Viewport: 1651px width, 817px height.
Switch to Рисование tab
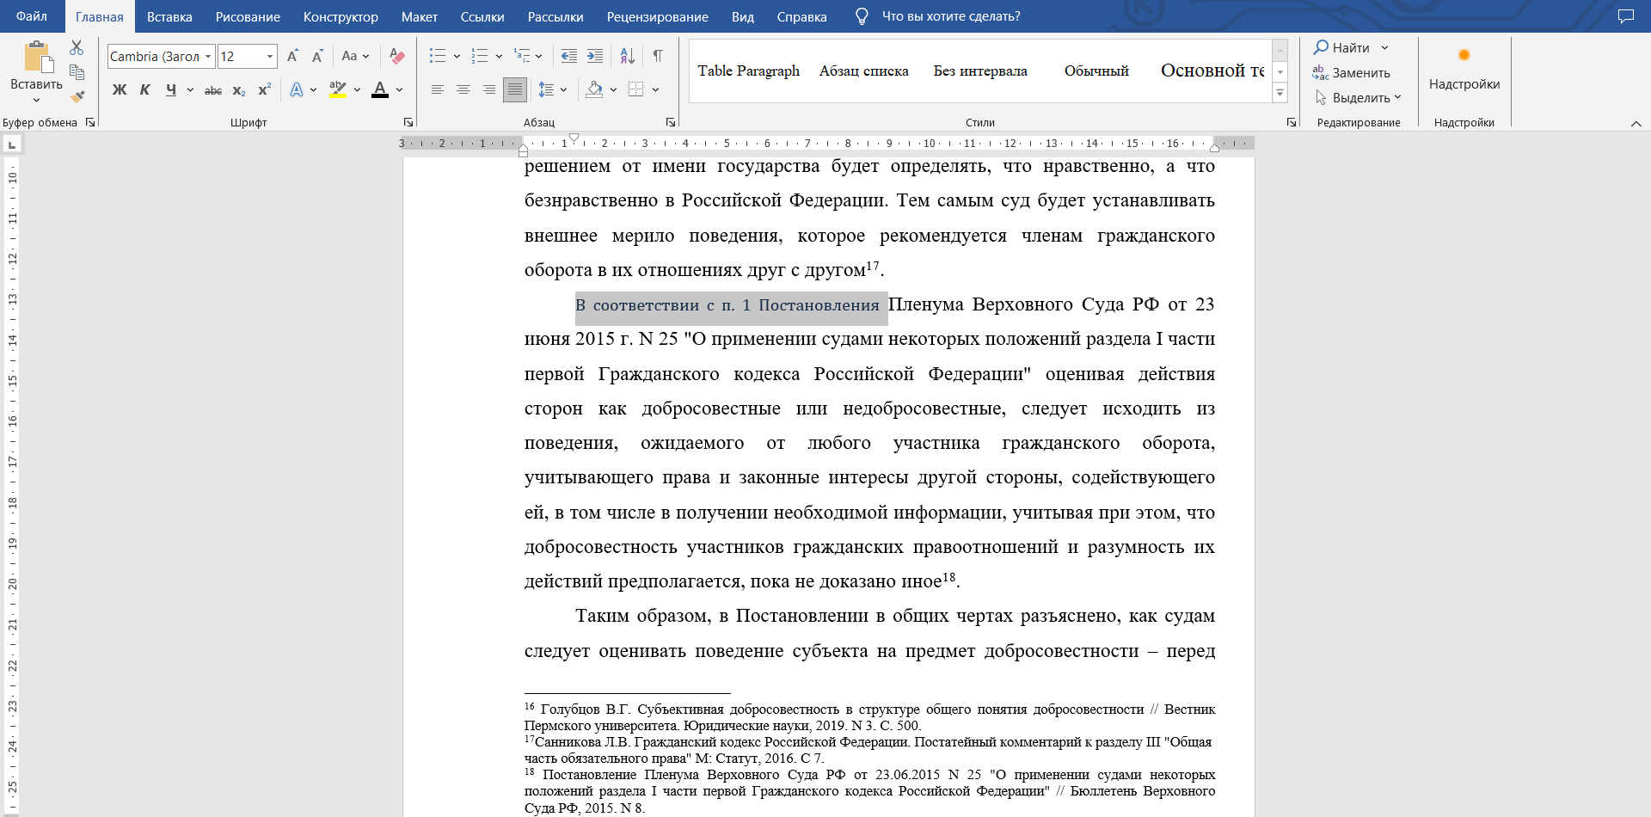point(248,16)
